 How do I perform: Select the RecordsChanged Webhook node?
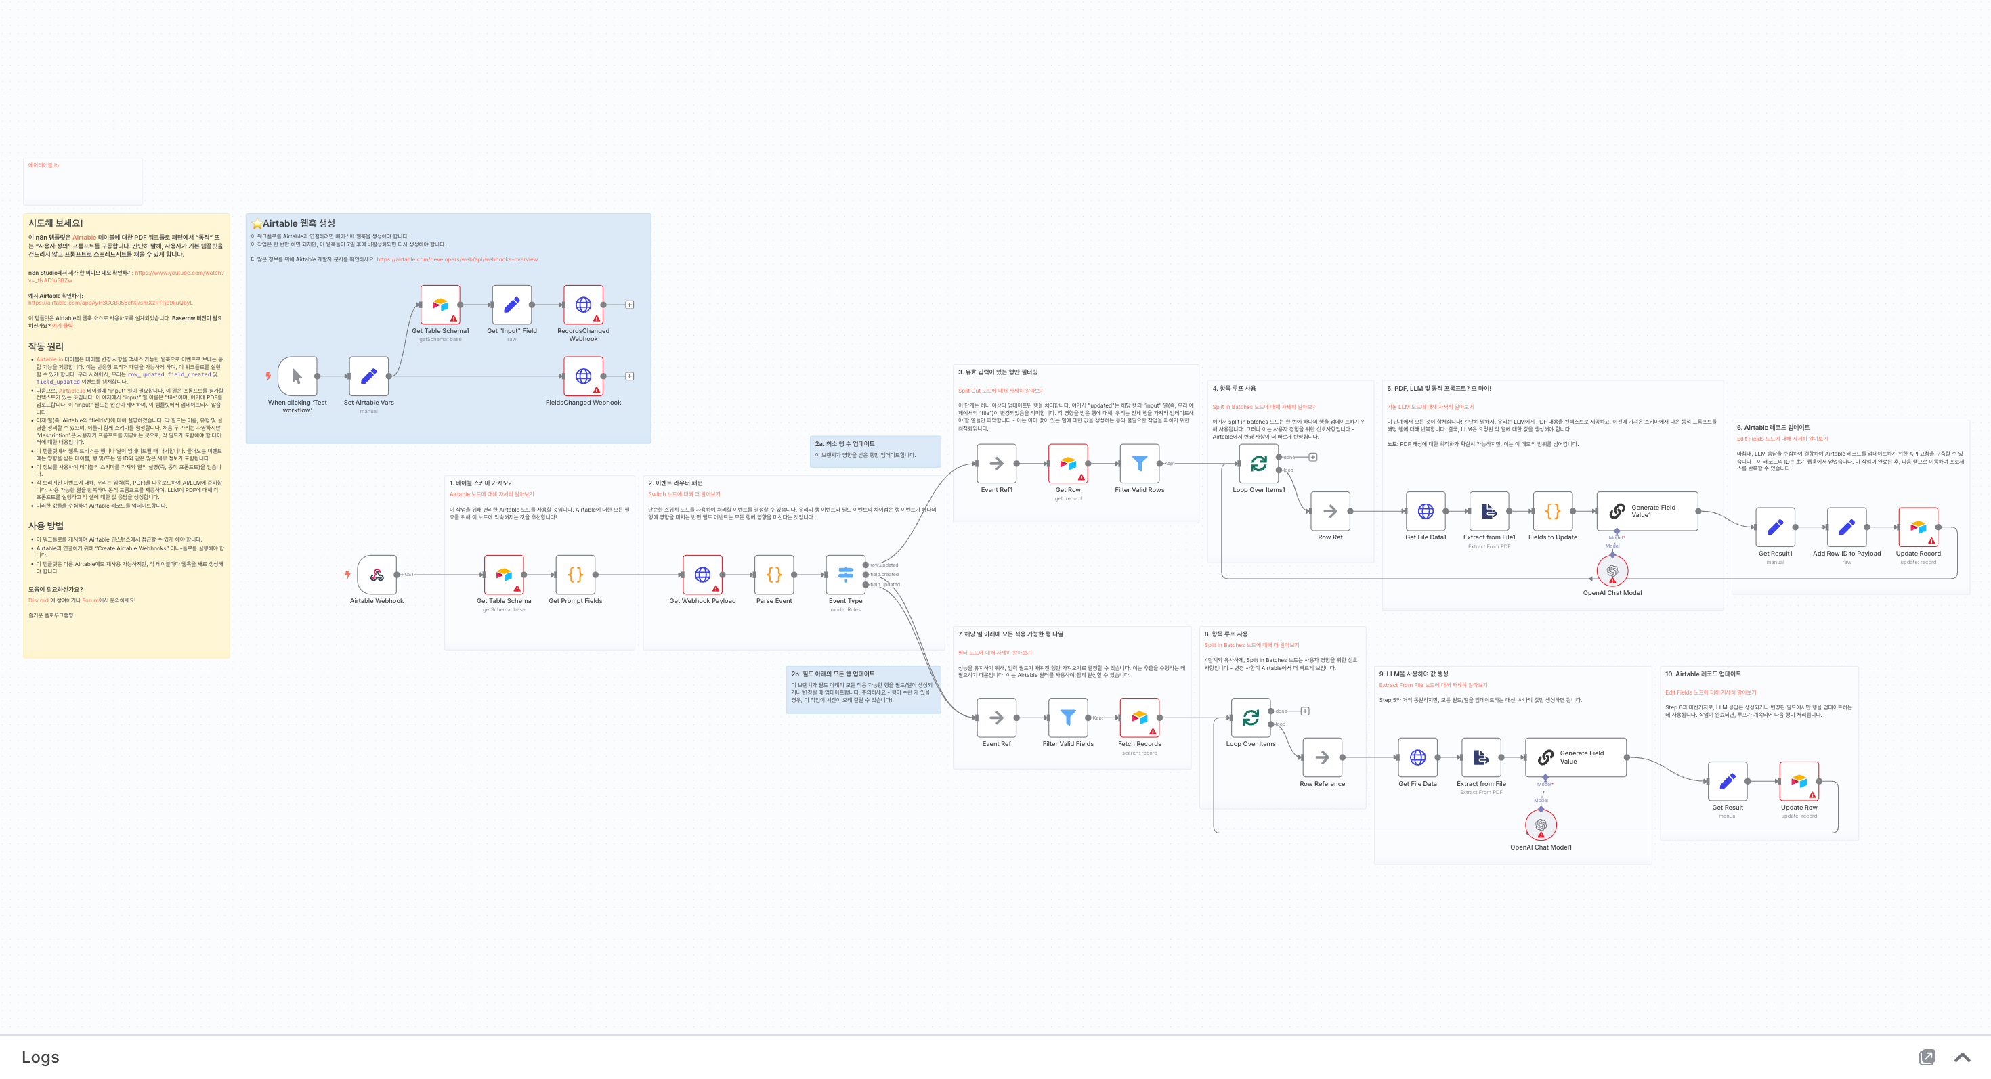click(584, 305)
